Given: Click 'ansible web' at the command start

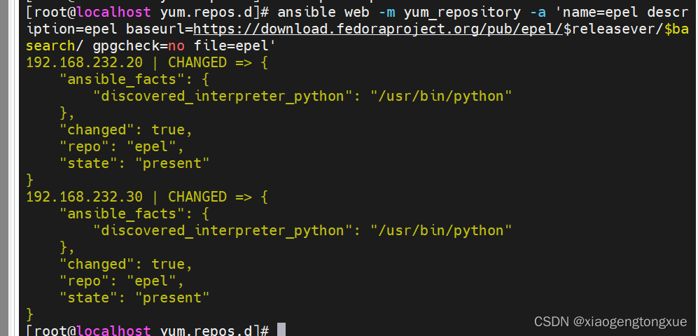Looking at the screenshot, I should (x=323, y=13).
